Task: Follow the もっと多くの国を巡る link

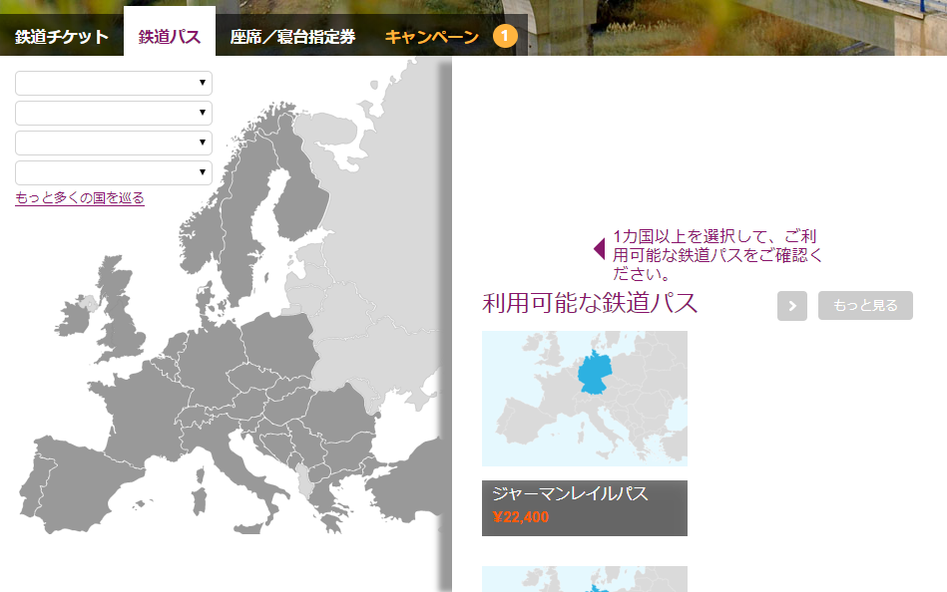Action: coord(80,198)
